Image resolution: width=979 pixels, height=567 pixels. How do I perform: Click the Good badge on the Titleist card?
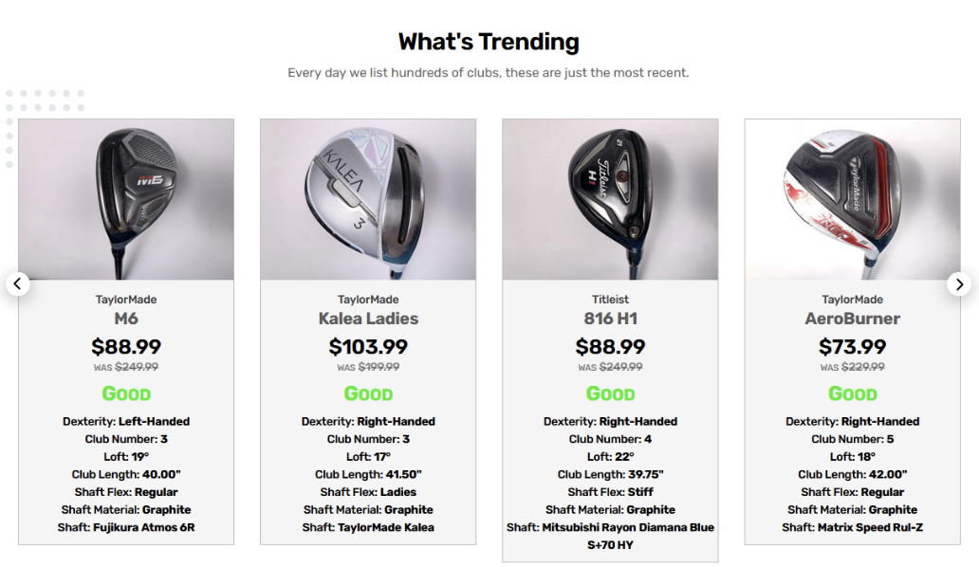point(610,393)
